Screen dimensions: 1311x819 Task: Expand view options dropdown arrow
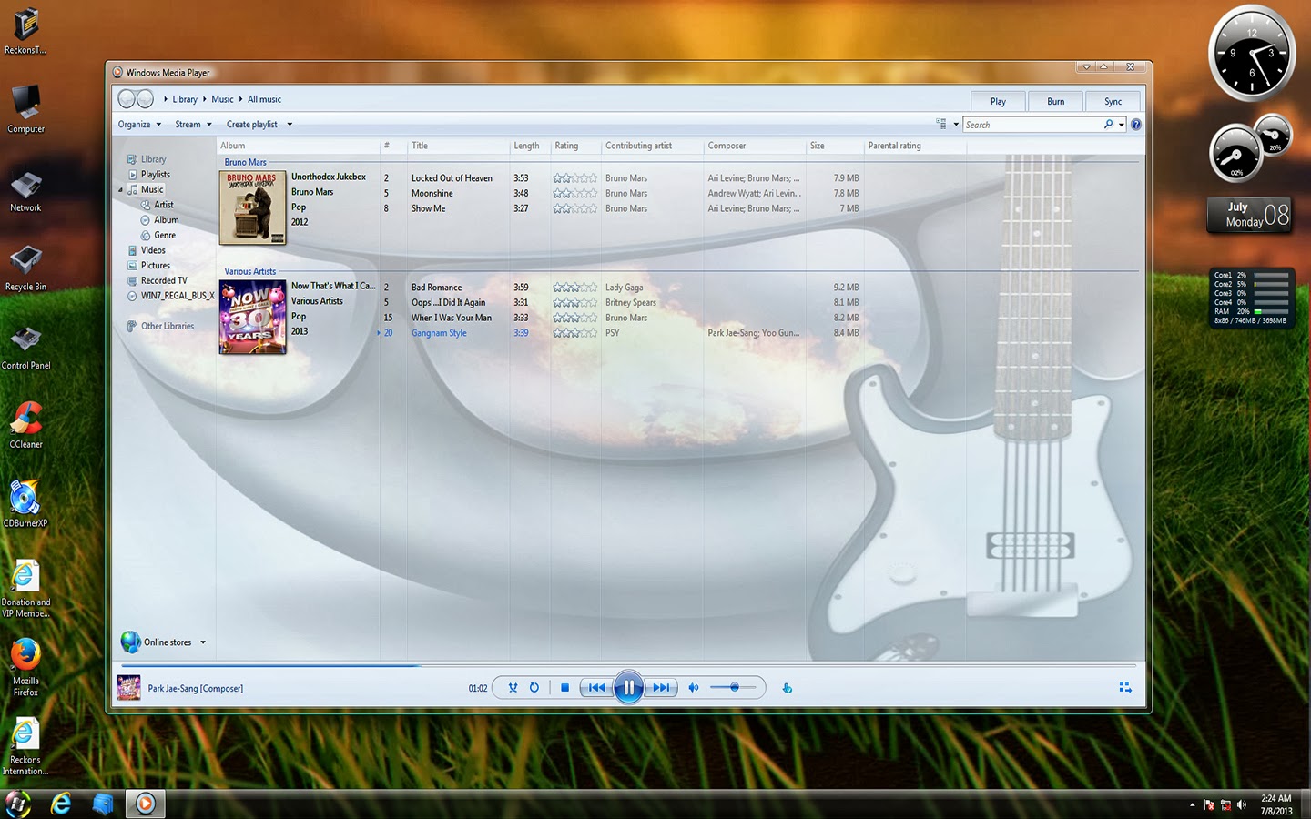click(956, 125)
